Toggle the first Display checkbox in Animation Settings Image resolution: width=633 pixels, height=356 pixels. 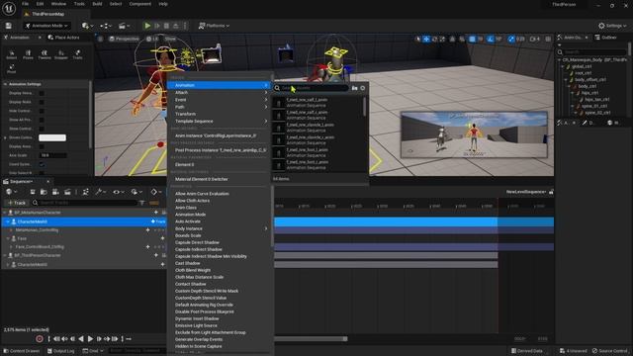pos(42,93)
